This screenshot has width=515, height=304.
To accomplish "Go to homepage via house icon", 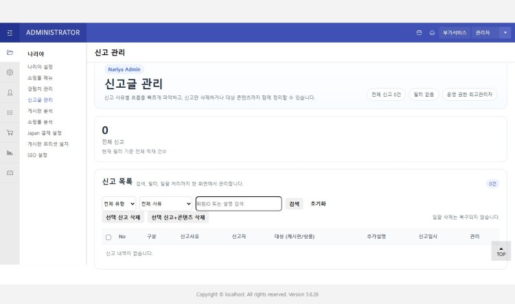I will (x=432, y=32).
